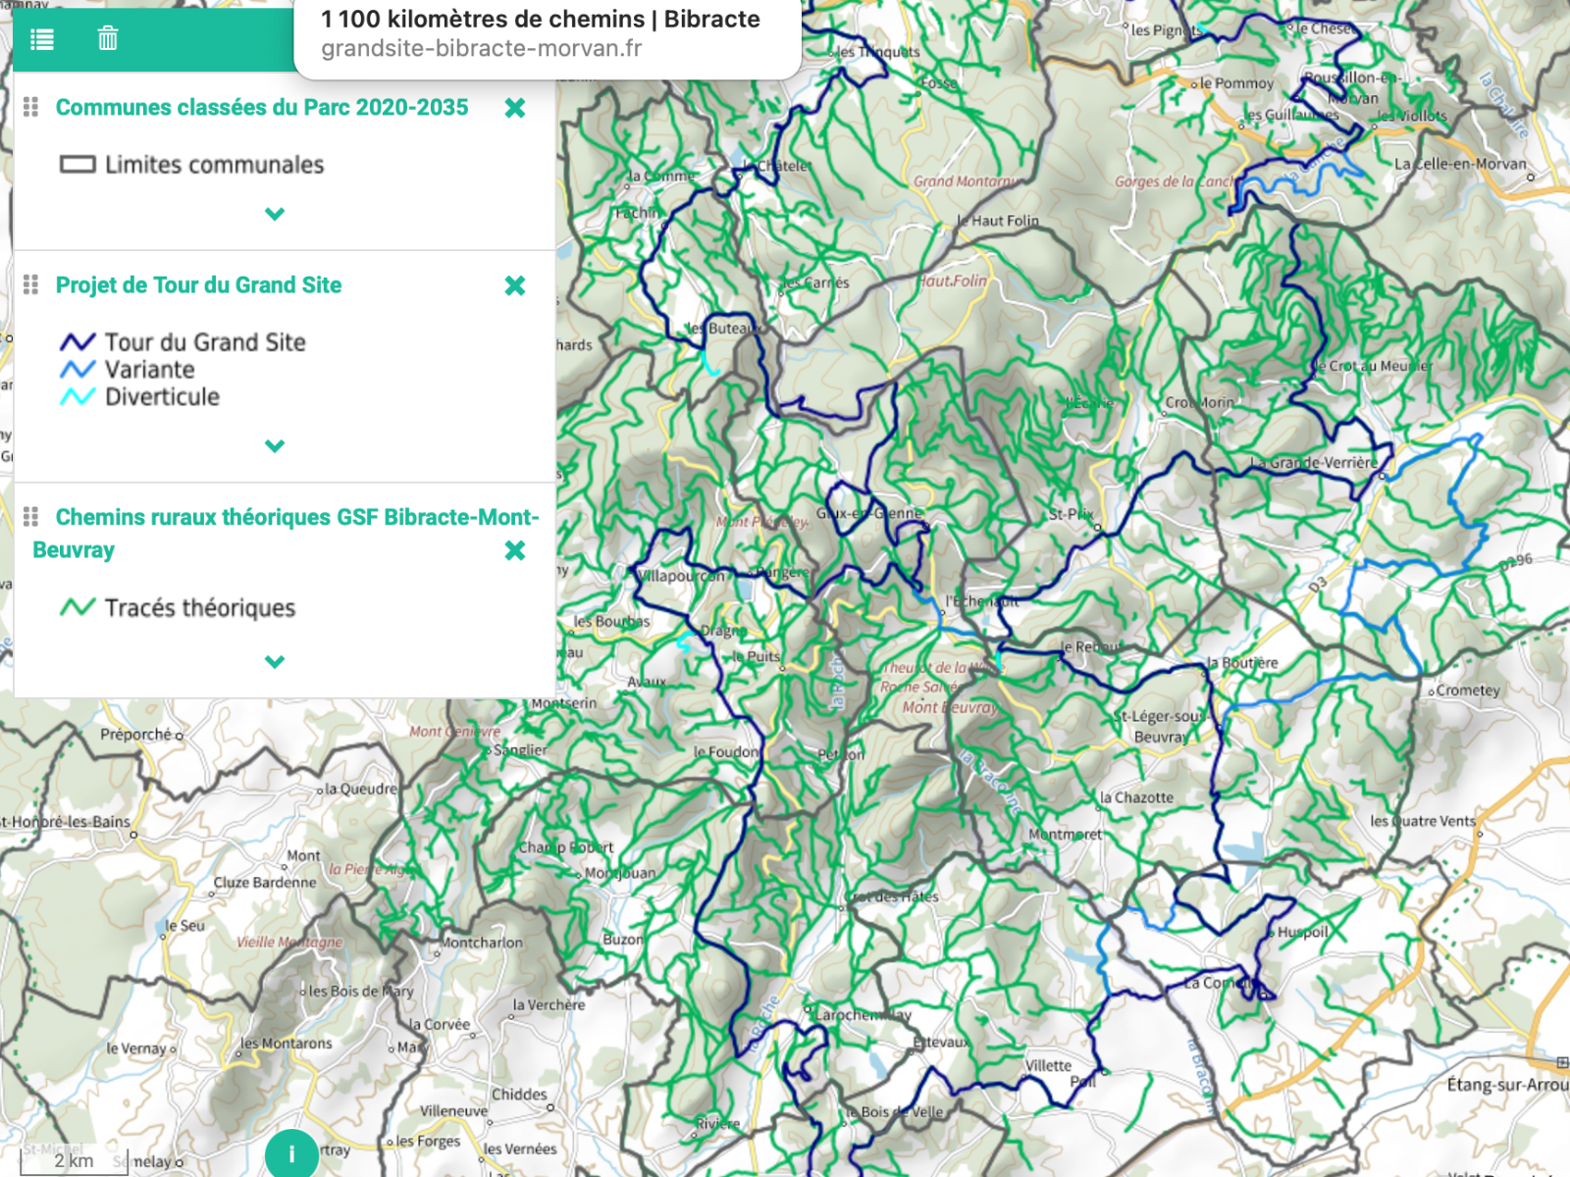
Task: Click the Tour du Grand Site legend swatch
Action: (x=78, y=341)
